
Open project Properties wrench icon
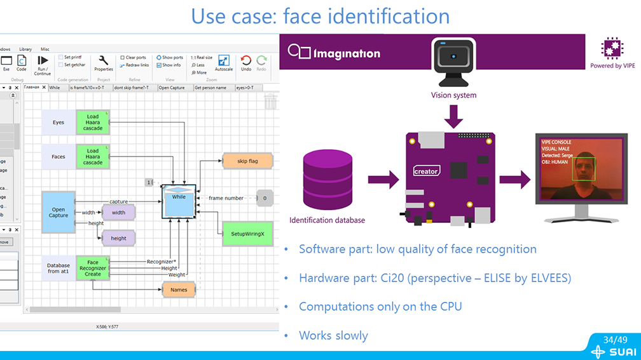(103, 63)
